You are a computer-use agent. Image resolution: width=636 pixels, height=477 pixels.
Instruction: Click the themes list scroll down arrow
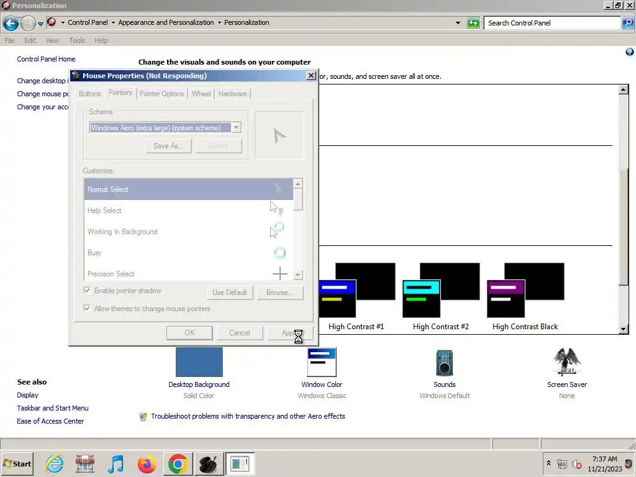[x=624, y=329]
